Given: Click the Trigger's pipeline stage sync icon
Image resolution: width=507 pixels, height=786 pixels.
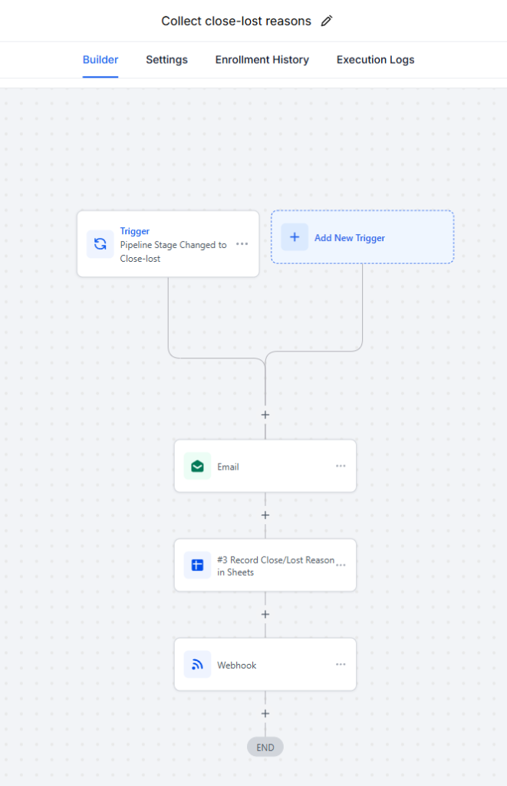Looking at the screenshot, I should click(100, 243).
